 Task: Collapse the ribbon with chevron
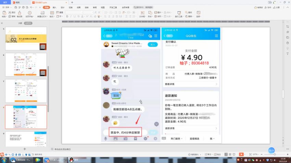click(288, 8)
